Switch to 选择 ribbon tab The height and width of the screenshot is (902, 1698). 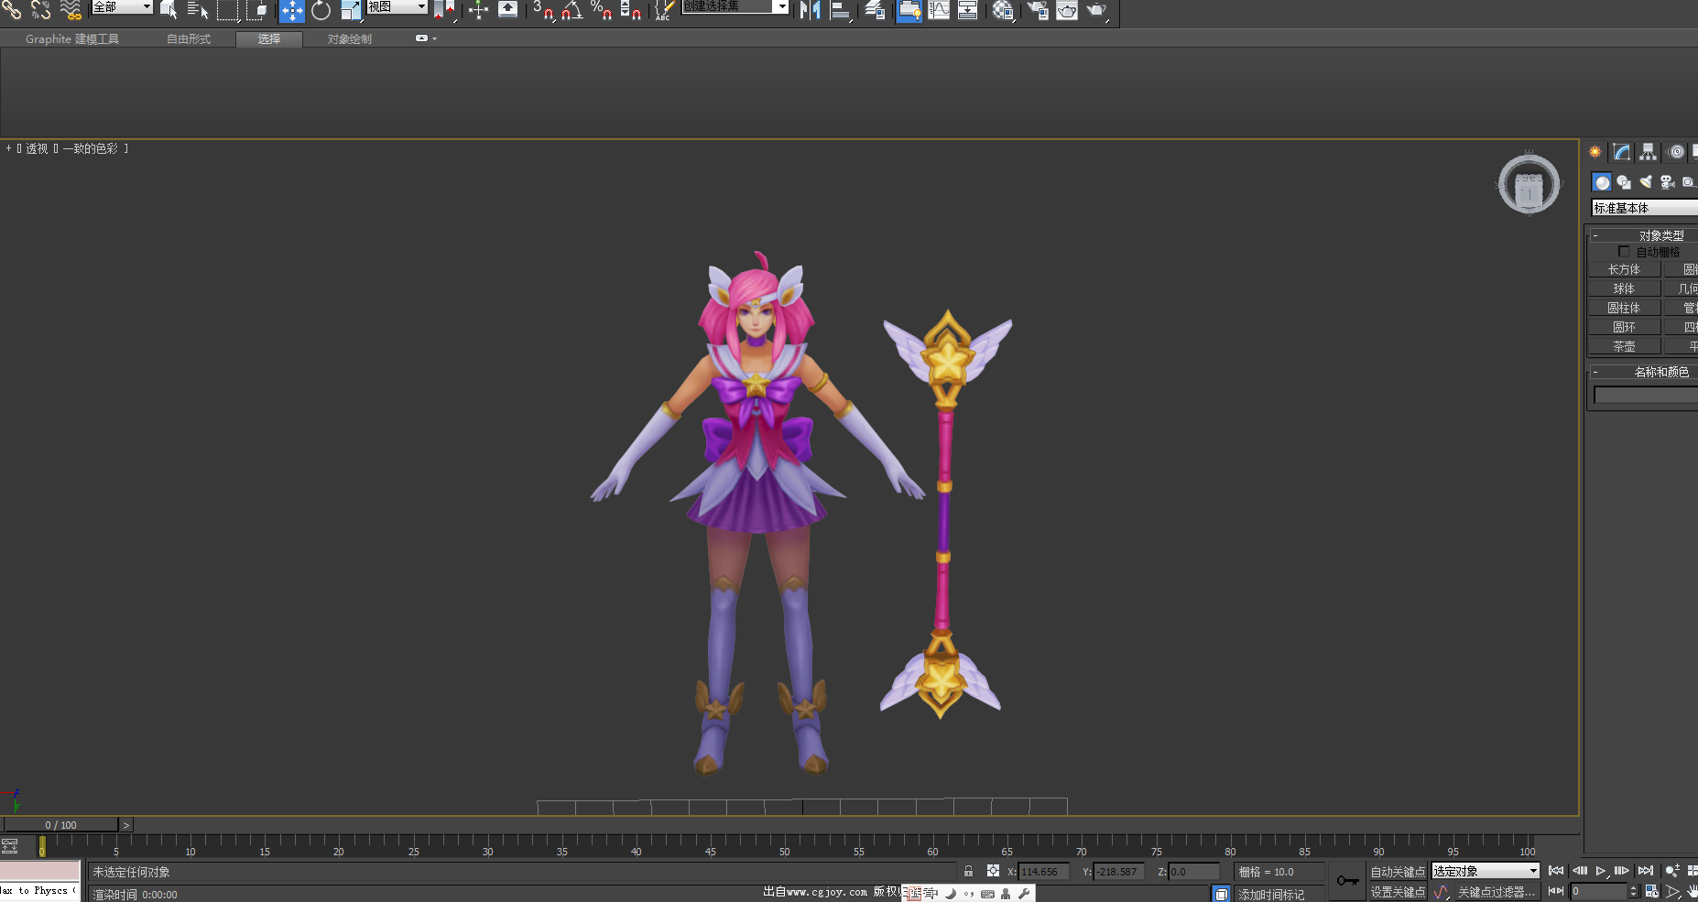coord(269,39)
